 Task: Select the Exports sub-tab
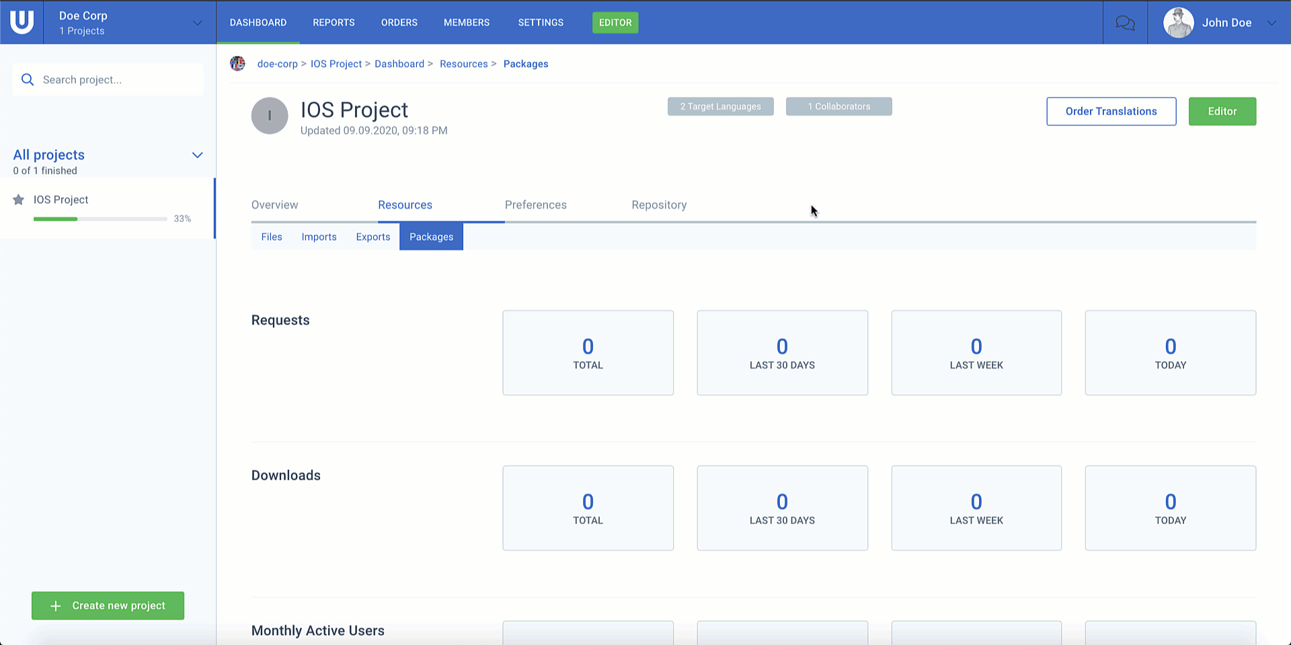(373, 237)
